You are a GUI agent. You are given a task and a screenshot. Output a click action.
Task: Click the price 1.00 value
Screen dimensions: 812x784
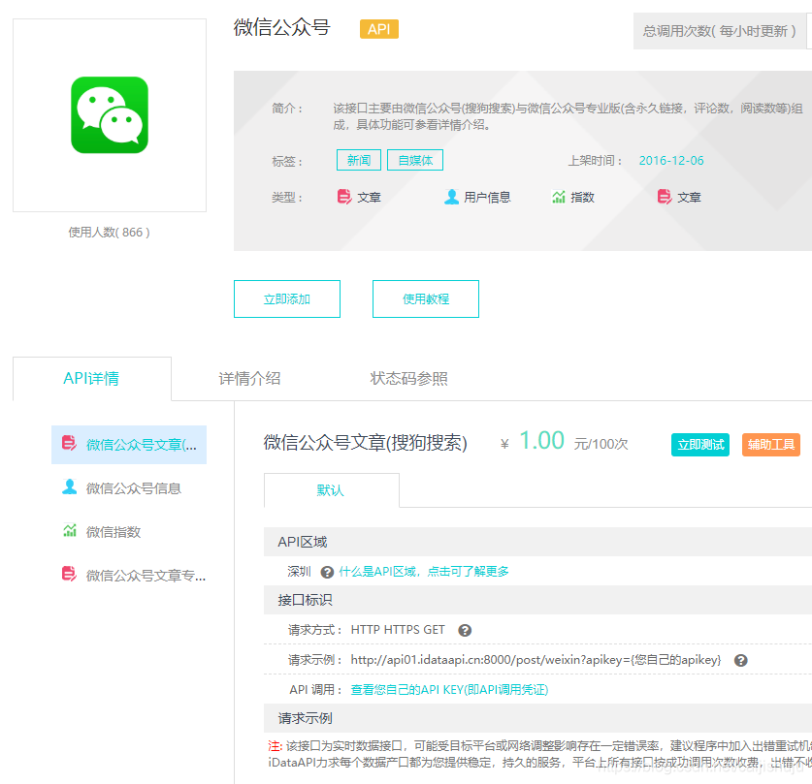pyautogui.click(x=541, y=441)
